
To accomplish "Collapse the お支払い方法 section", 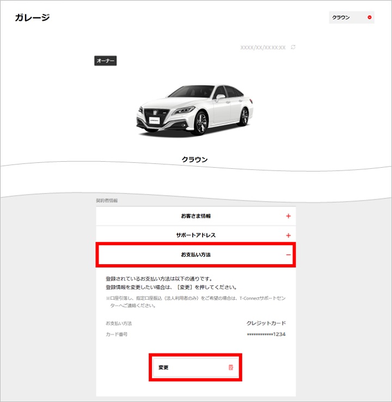I will pyautogui.click(x=196, y=255).
